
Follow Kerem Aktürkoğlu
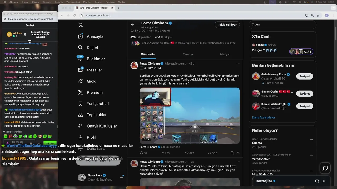click(x=305, y=106)
